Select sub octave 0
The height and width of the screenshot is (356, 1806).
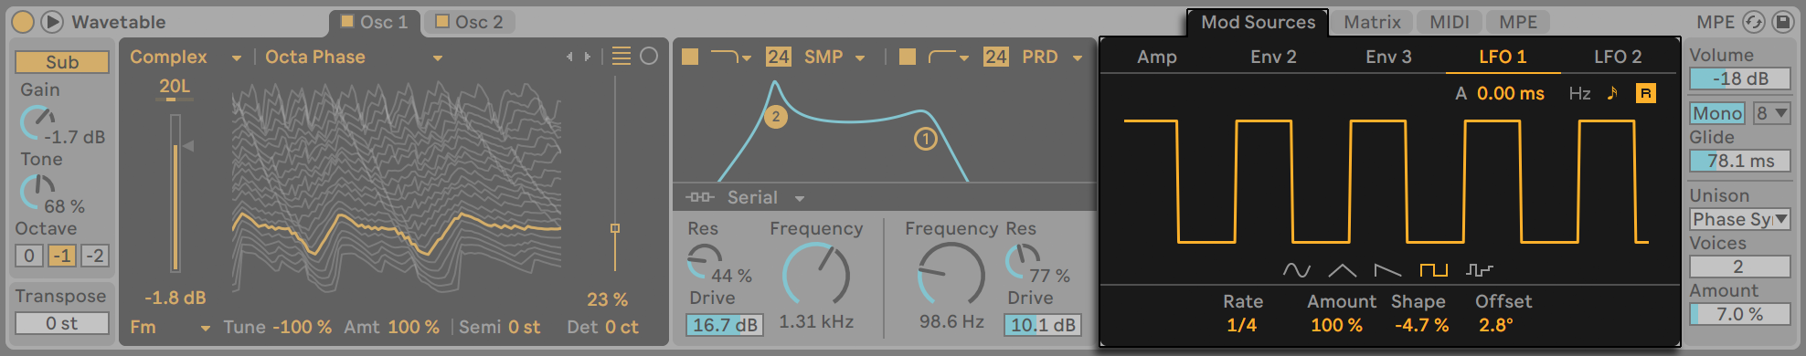pos(29,256)
